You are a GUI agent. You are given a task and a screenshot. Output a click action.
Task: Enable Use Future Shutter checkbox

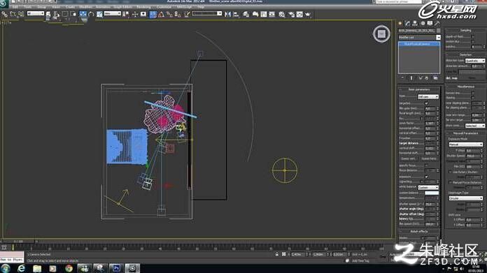point(450,172)
